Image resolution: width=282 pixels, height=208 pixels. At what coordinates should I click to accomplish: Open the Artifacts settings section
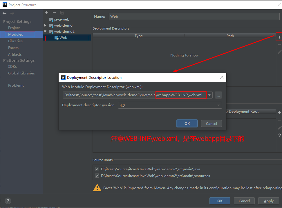pyautogui.click(x=15, y=54)
